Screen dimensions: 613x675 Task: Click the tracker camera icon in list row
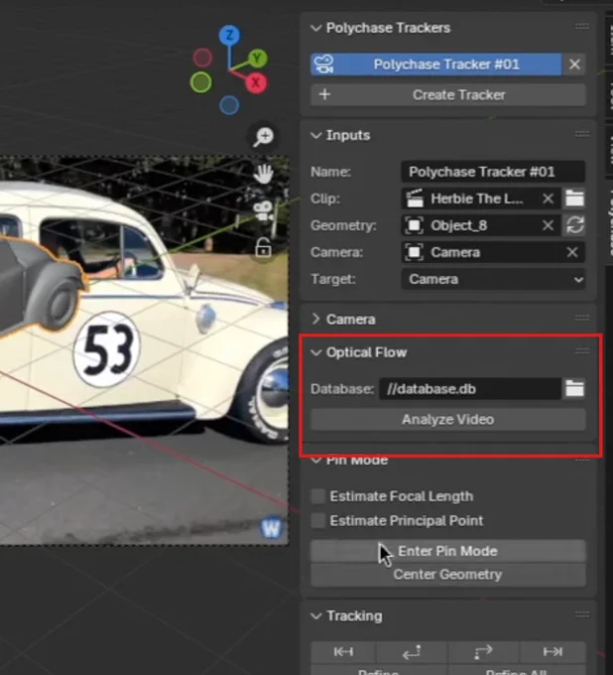[x=324, y=65]
